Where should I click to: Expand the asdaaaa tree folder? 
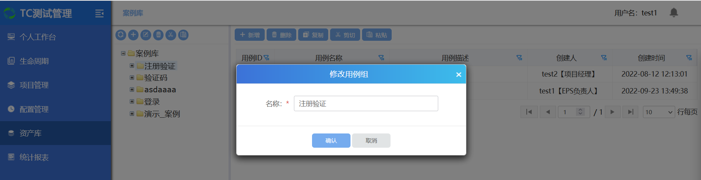(x=132, y=90)
